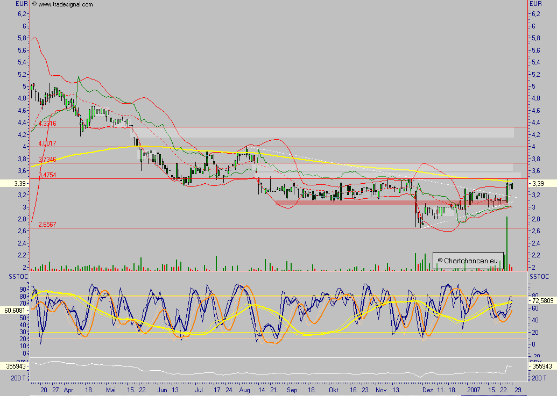Click the Nov month label on date axis

coord(381,390)
